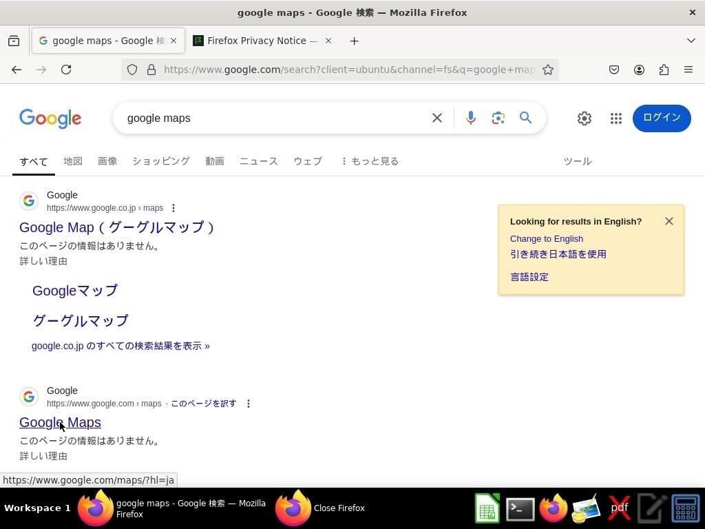Launch the calculator from the taskbar

point(686,509)
